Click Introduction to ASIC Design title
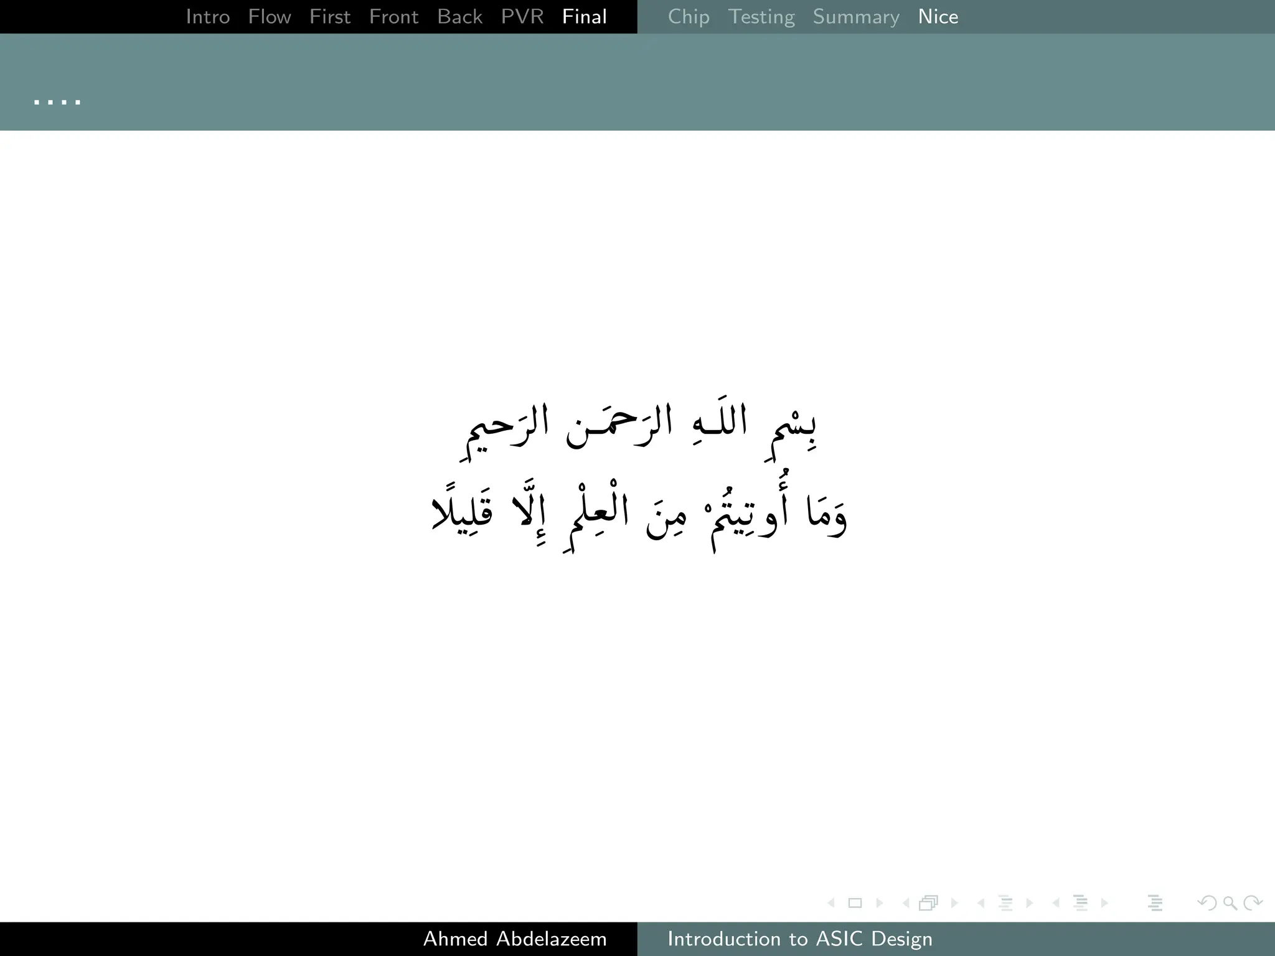This screenshot has height=956, width=1275. pyautogui.click(x=800, y=939)
